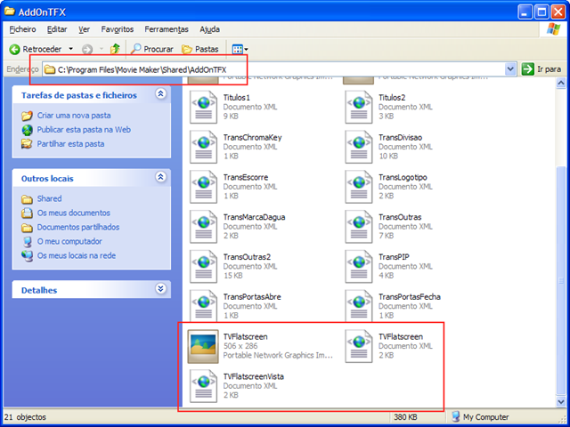This screenshot has width=570, height=427.
Task: Select the TransMarcaDagua XML file icon
Action: (x=204, y=227)
